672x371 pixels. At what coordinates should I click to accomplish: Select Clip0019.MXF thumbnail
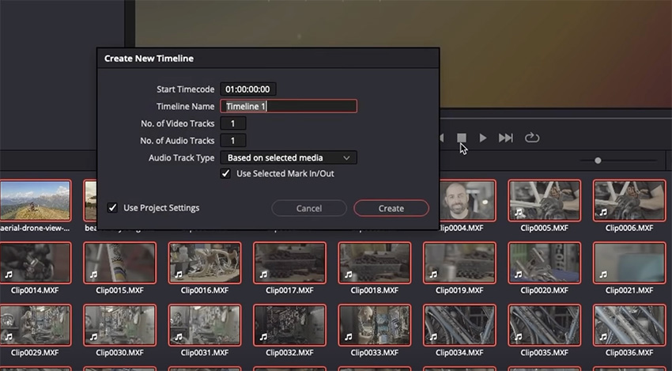point(459,263)
